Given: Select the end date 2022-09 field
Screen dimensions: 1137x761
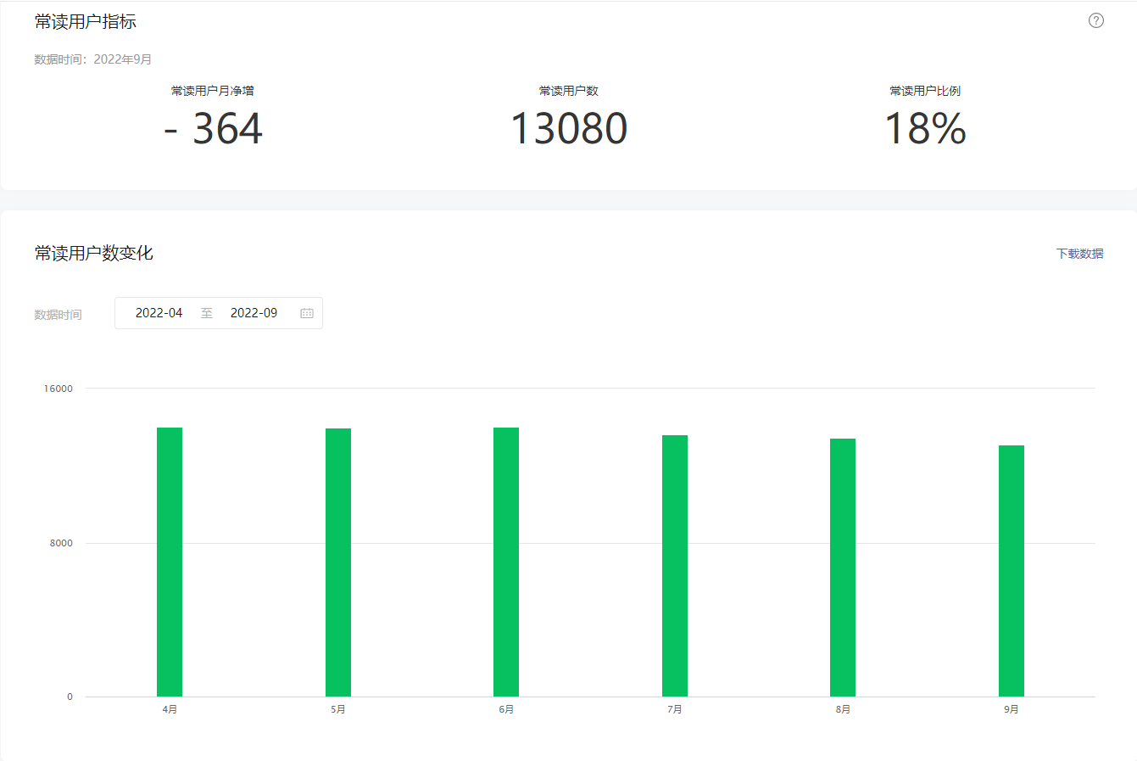Looking at the screenshot, I should [x=254, y=313].
